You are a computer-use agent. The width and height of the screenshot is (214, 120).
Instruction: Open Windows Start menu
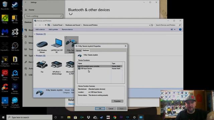(3, 117)
